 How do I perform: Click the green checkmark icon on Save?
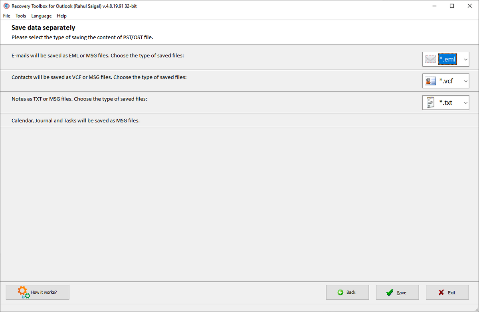coord(390,292)
